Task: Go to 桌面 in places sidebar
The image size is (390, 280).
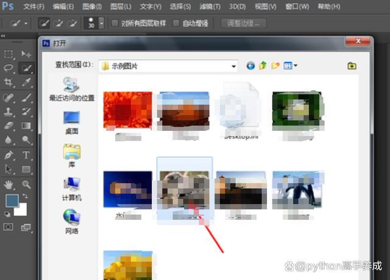Action: [71, 122]
